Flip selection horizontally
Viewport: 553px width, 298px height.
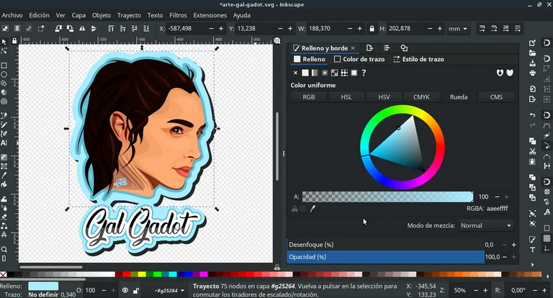[82, 29]
